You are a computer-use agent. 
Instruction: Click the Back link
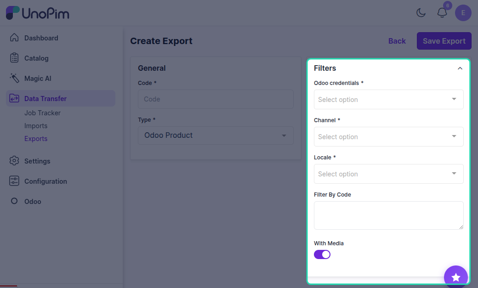click(397, 41)
